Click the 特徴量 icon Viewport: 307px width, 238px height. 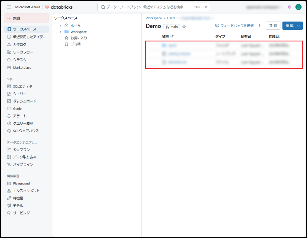[9, 198]
